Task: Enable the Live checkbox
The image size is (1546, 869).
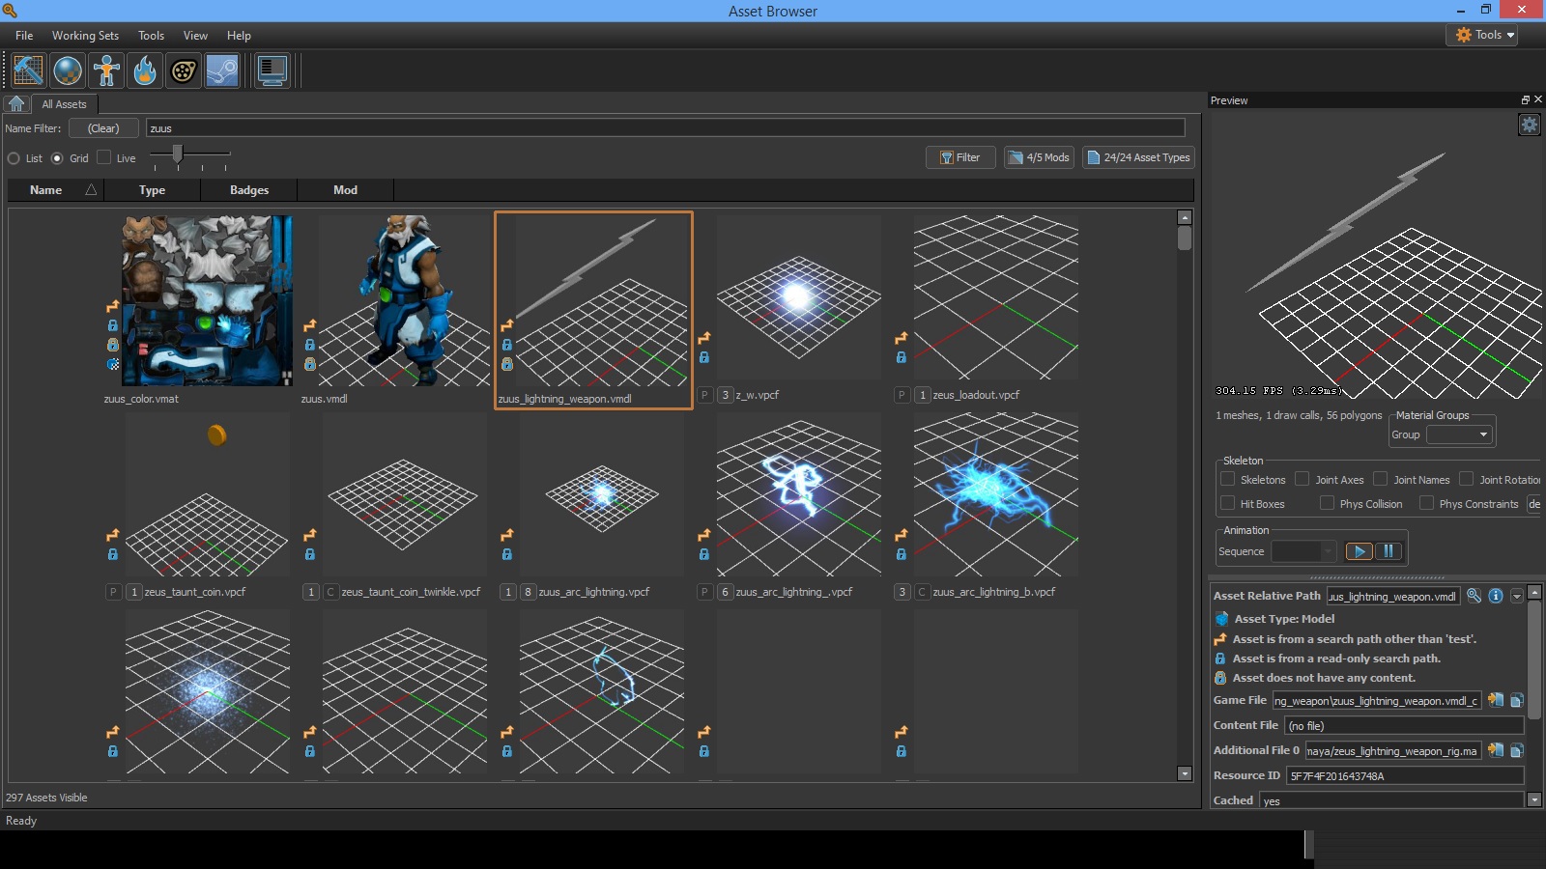Action: click(x=104, y=157)
